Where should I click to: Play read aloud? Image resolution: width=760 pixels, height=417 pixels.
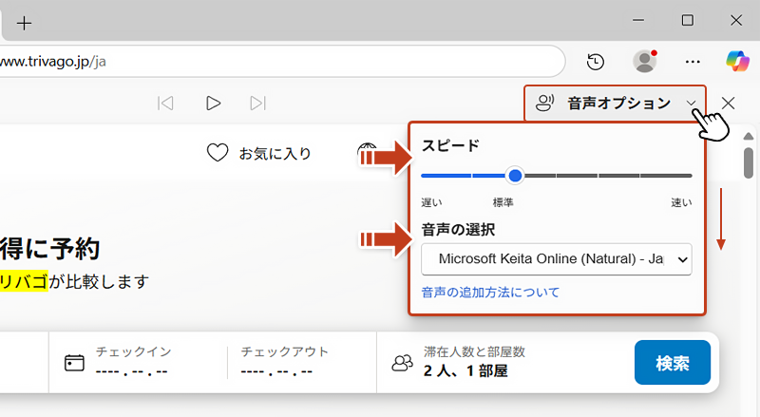click(213, 104)
